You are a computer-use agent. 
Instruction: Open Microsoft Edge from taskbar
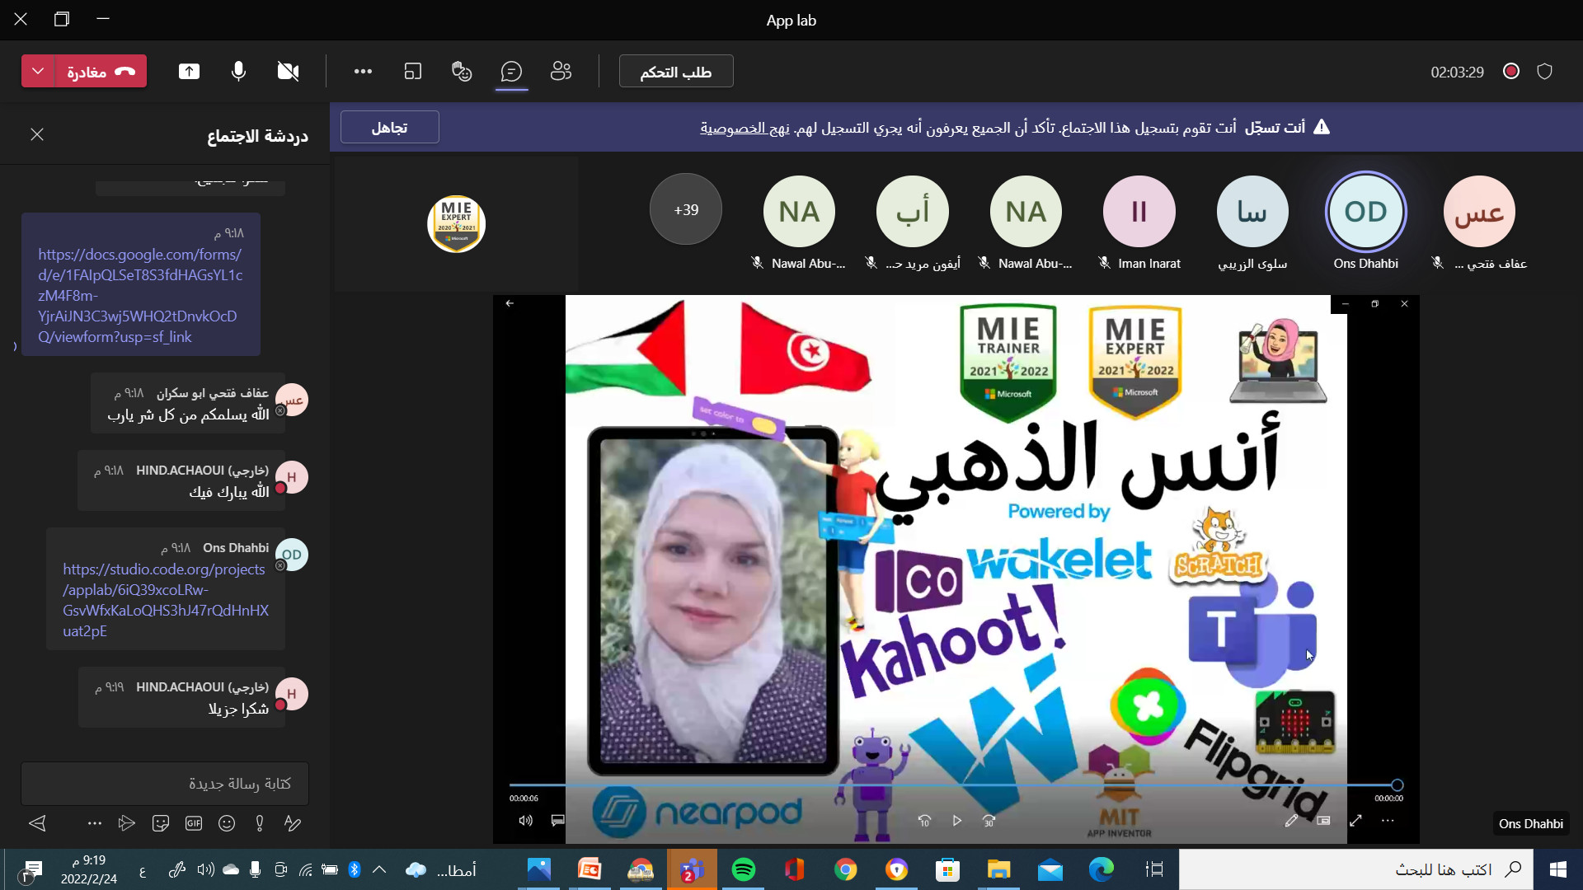1102,869
